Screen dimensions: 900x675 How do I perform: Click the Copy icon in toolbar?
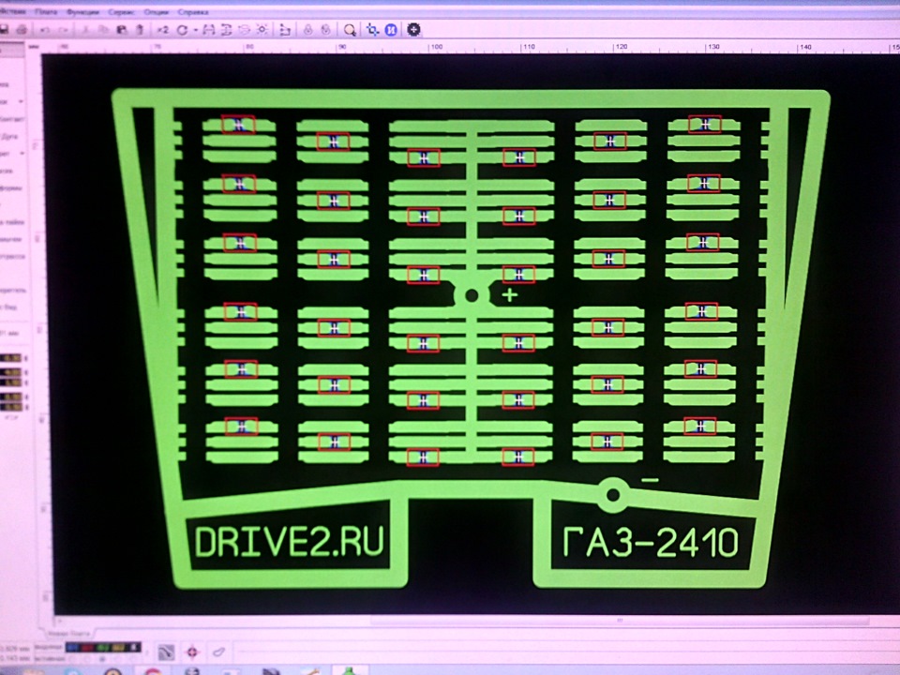(103, 30)
